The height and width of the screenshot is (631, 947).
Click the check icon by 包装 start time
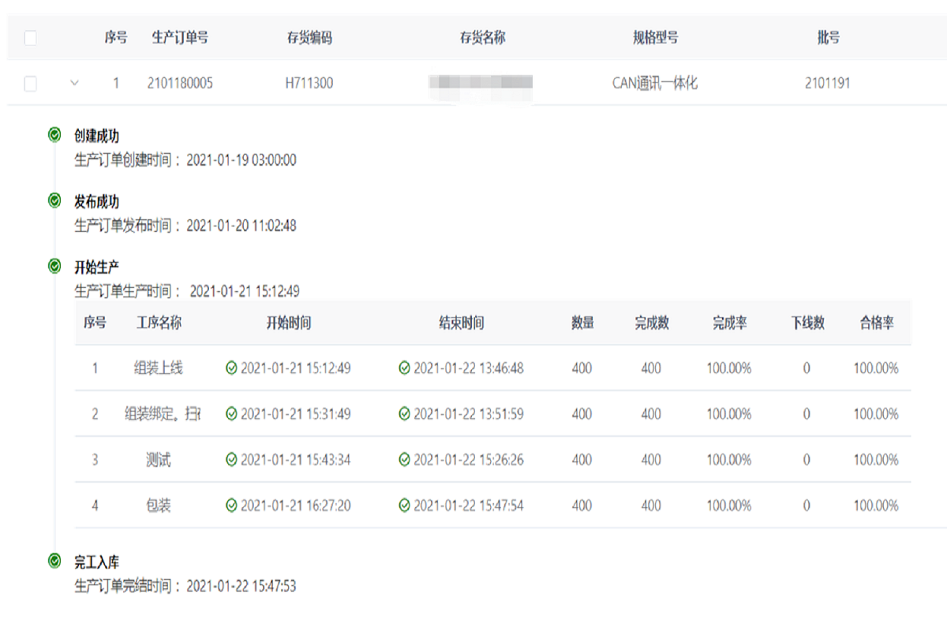(231, 506)
